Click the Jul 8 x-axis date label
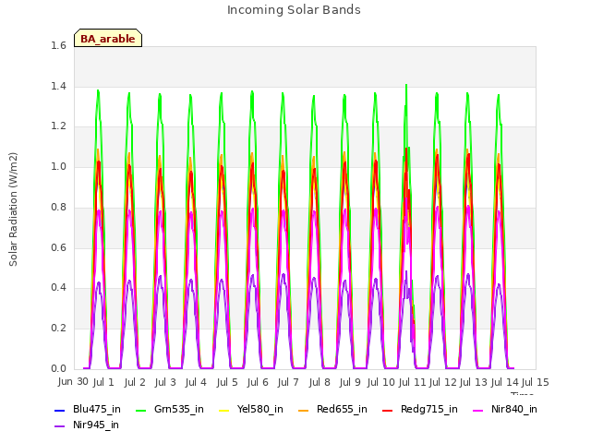Image resolution: width=591 pixels, height=443 pixels. [320, 382]
